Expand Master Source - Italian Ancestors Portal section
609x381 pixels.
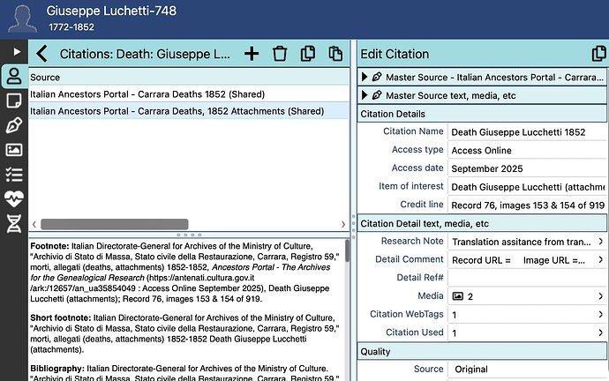click(365, 77)
